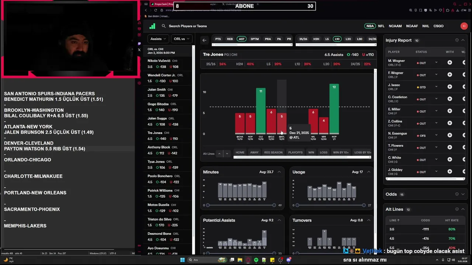Viewport: 472px width, 265px height.
Task: Collapse the Turnovers chart card
Action: click(x=368, y=220)
